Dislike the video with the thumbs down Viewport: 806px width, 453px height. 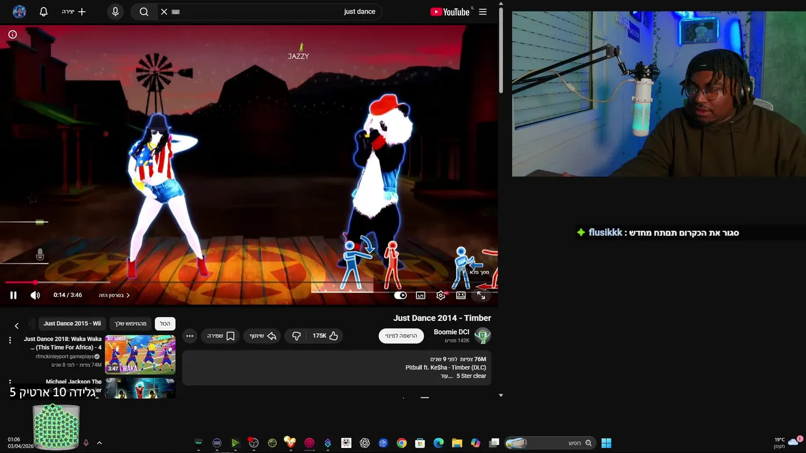click(x=297, y=336)
